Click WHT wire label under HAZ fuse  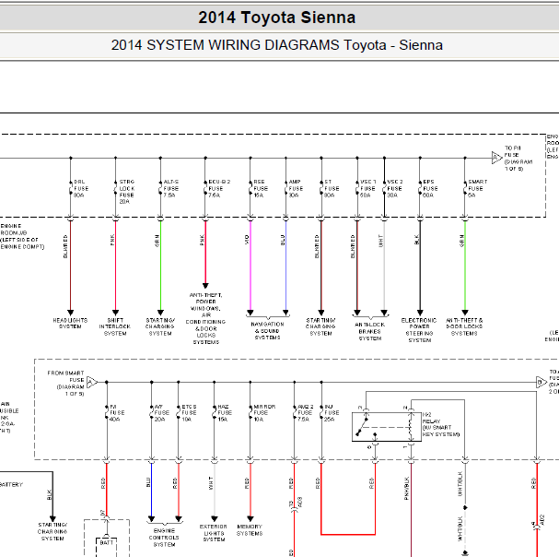211,482
